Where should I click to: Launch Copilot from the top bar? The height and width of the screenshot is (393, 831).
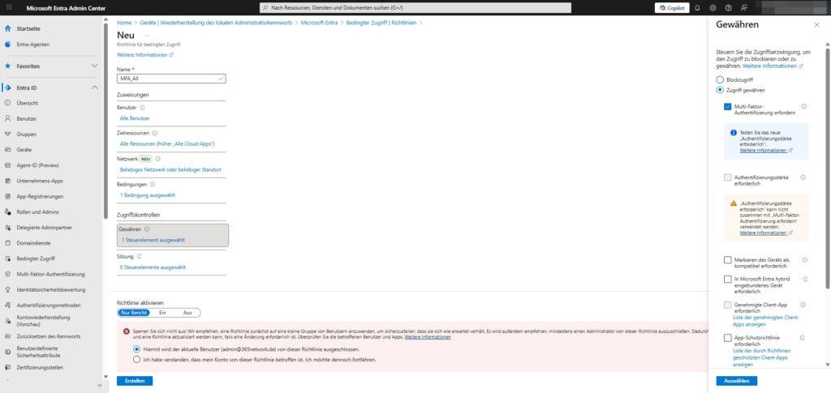672,8
